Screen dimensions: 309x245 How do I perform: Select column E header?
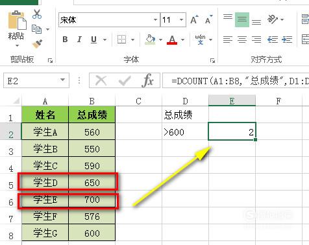(x=232, y=100)
